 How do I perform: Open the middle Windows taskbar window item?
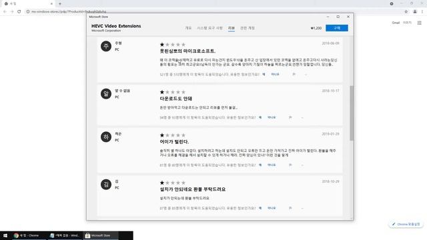coord(65,235)
